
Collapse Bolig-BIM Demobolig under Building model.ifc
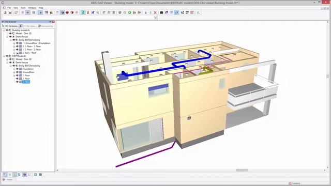(x=10, y=40)
